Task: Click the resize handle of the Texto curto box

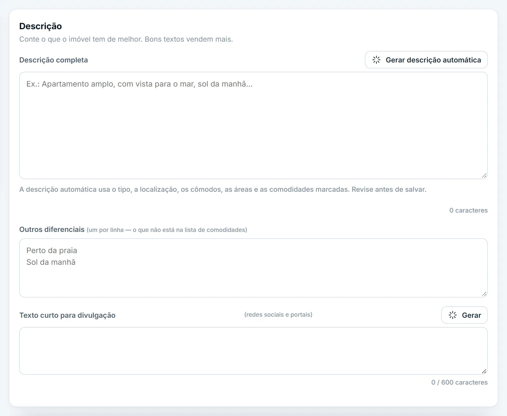Action: [484, 371]
